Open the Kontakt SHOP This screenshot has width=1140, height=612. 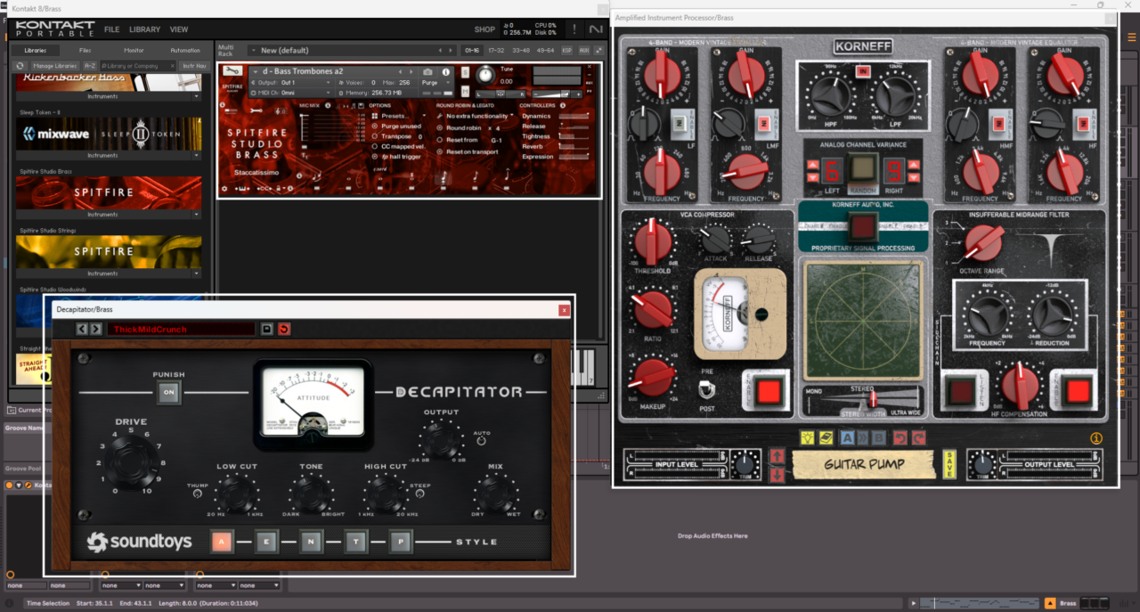(x=484, y=29)
